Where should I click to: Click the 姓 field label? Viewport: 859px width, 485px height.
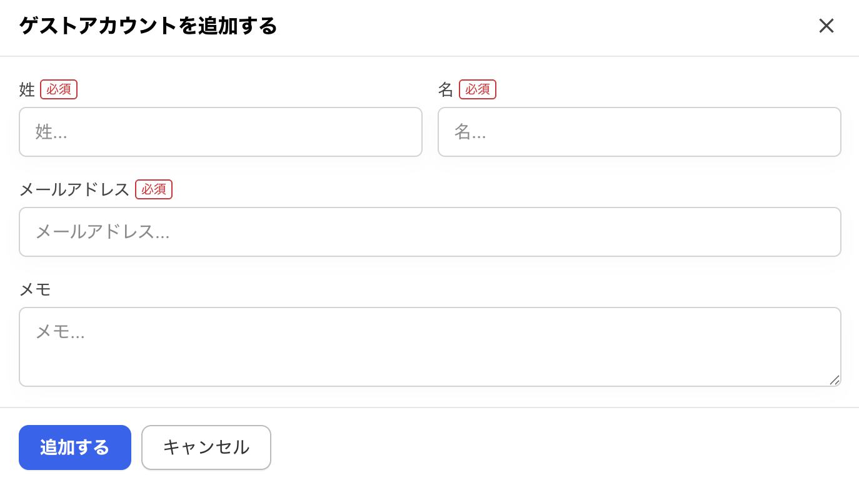(26, 89)
